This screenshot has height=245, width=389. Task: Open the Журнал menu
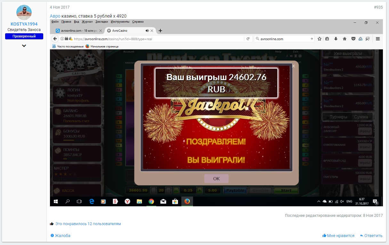pos(87,22)
